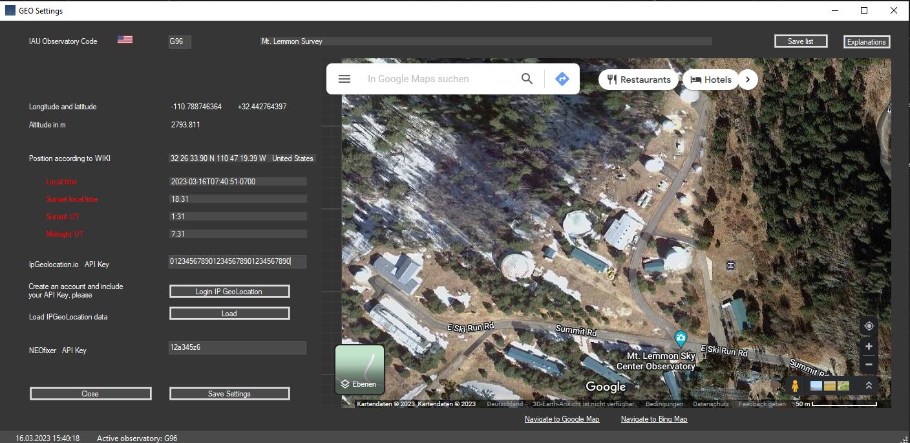The height and width of the screenshot is (443, 910).
Task: Click the Google logo on the map
Action: (606, 387)
